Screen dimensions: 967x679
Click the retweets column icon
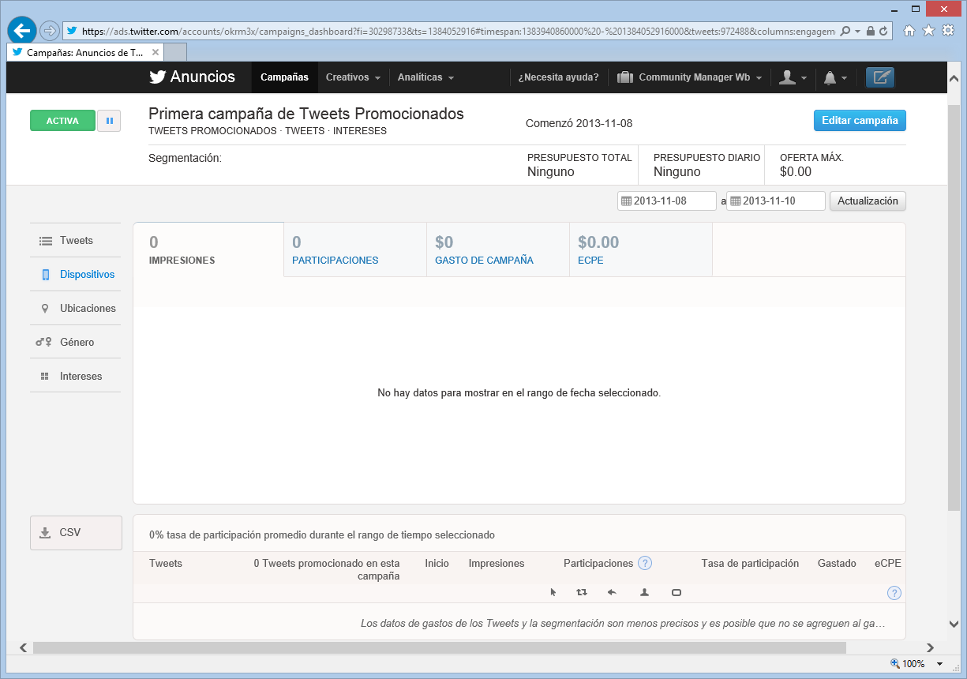[x=582, y=592]
